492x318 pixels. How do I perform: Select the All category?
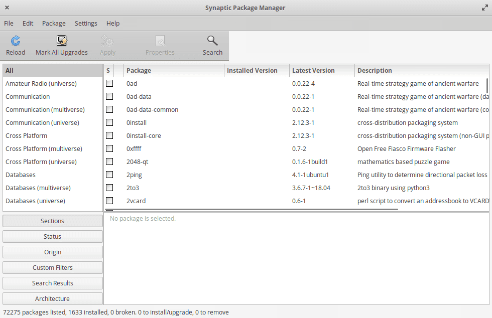point(52,71)
